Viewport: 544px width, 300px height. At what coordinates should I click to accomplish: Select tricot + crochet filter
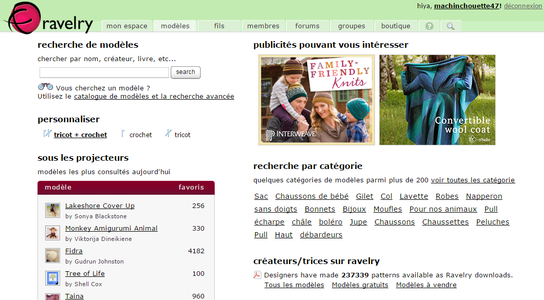(80, 135)
